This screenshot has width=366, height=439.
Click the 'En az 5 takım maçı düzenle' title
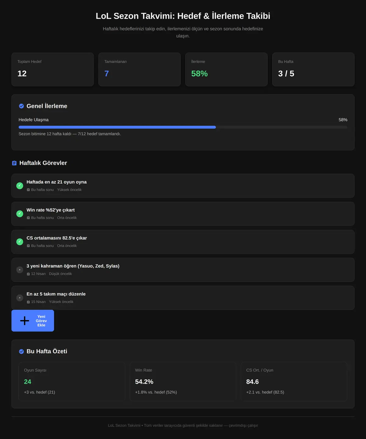56,294
